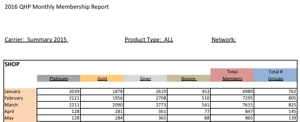Select the Bronze column header

click(x=189, y=78)
